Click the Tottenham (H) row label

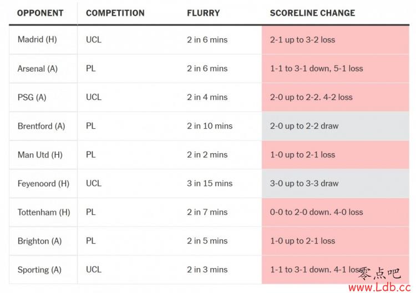point(44,212)
